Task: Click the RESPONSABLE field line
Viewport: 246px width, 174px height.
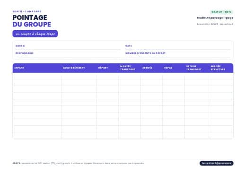Action: (x=68, y=54)
